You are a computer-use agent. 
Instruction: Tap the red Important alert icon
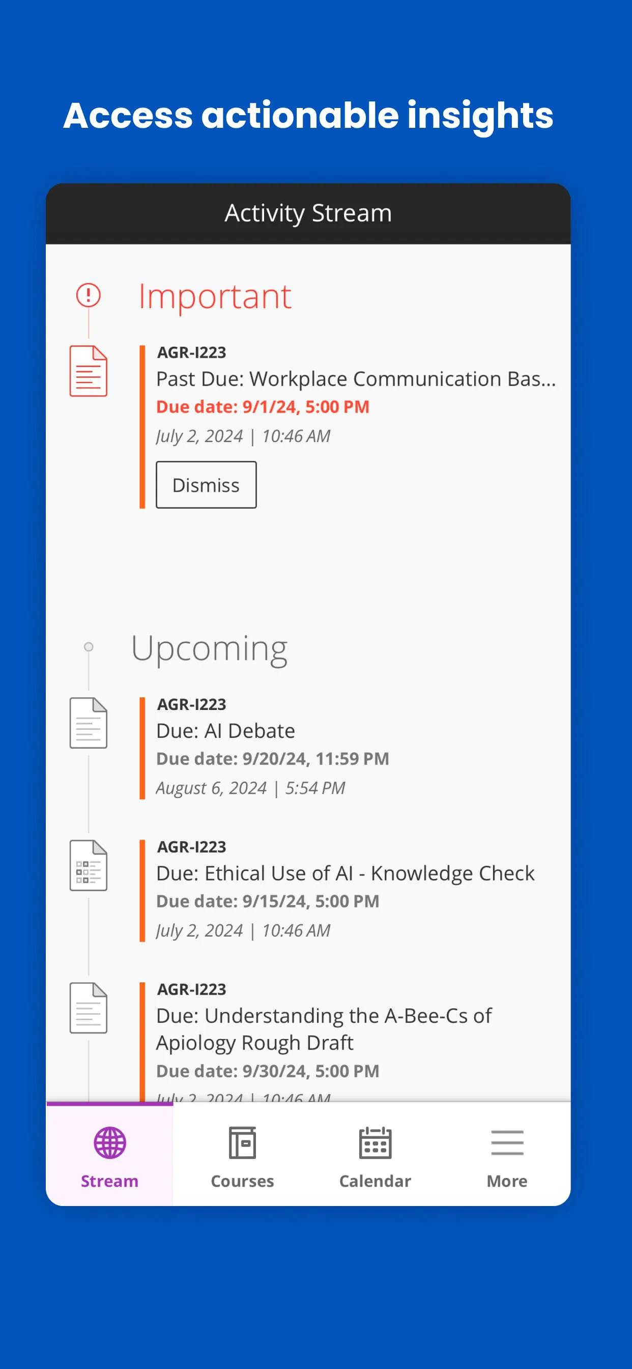88,295
